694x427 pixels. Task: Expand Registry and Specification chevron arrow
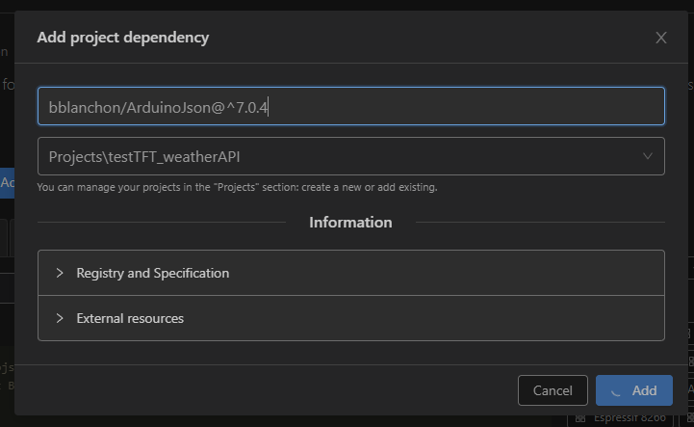coord(60,273)
